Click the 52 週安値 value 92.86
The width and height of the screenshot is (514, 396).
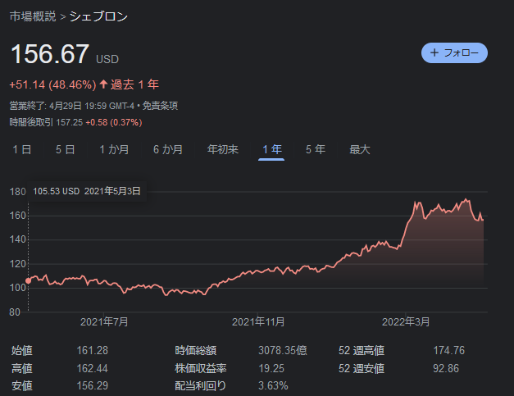pos(446,368)
